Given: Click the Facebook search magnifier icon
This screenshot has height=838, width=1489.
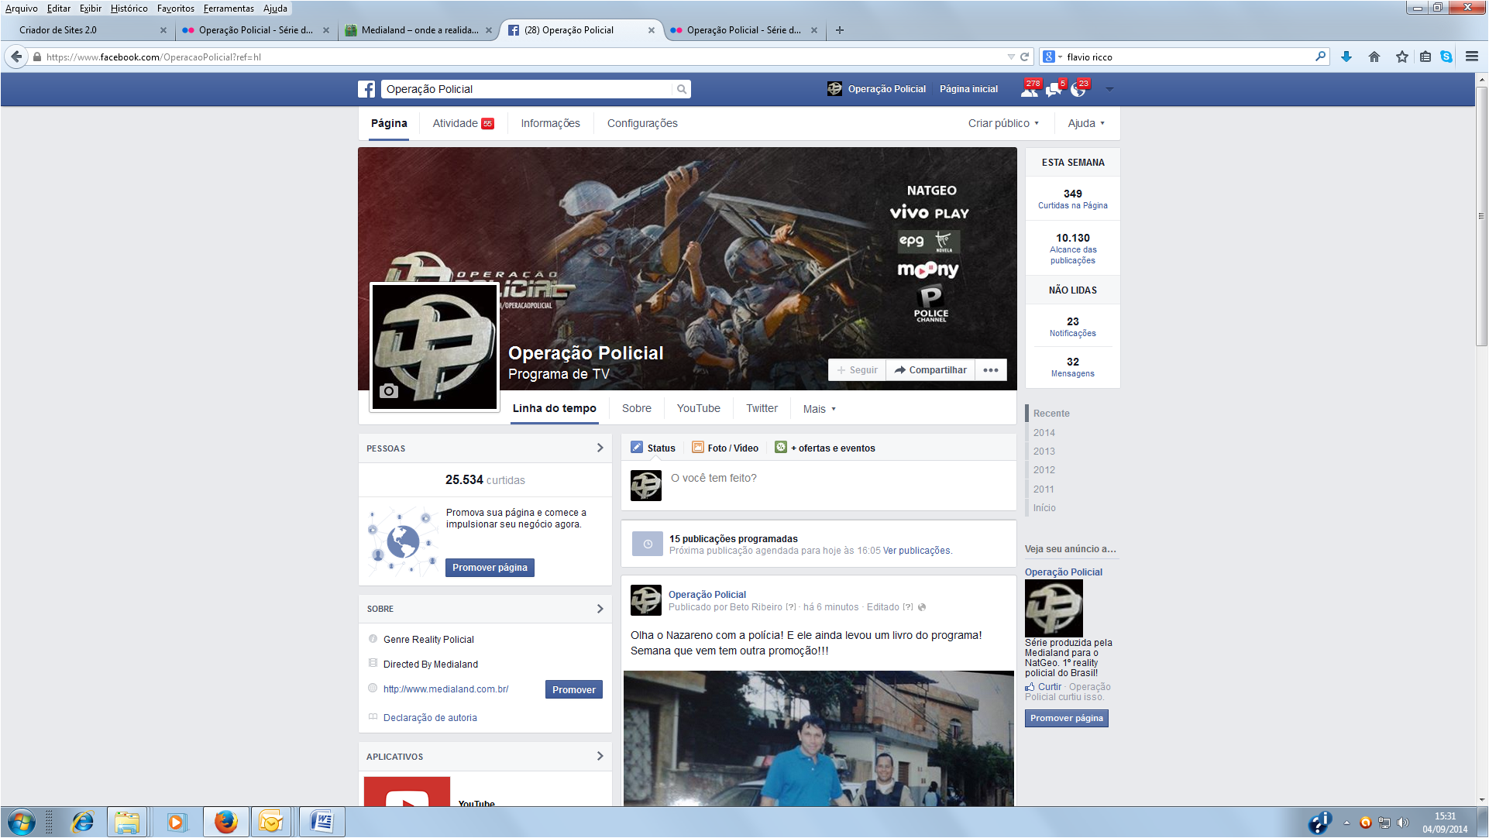Looking at the screenshot, I should pyautogui.click(x=682, y=89).
